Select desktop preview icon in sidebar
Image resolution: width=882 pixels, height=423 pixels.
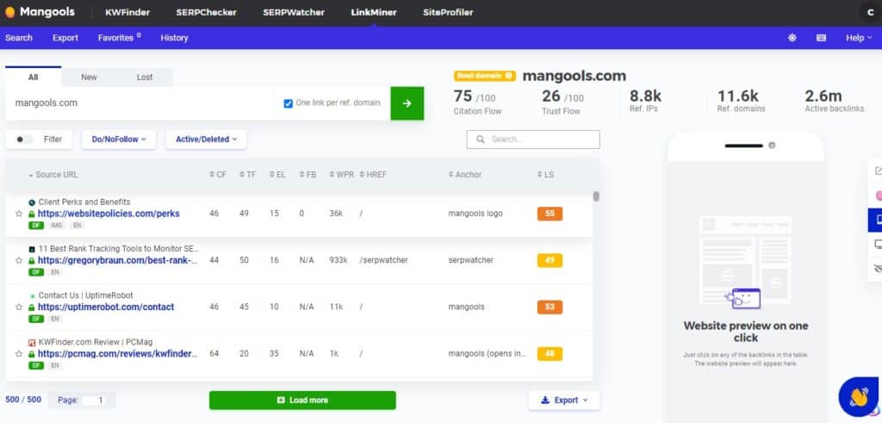tap(878, 244)
